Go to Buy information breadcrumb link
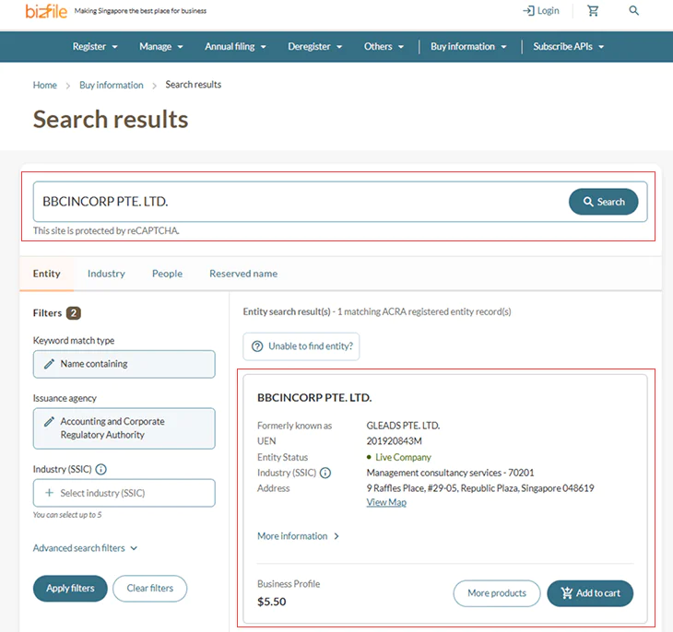Screen dimensions: 673x632 112,85
